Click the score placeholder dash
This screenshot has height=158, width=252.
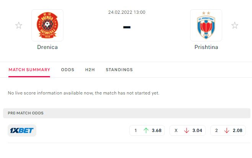click(127, 27)
